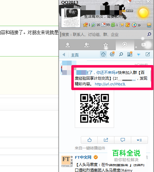The width and height of the screenshot is (154, 172).
Task: Close the QQ2013 window
Action: [x=148, y=2]
